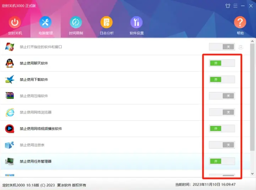Click the QQ penguin icon
The height and width of the screenshot is (190, 256).
tap(10, 63)
